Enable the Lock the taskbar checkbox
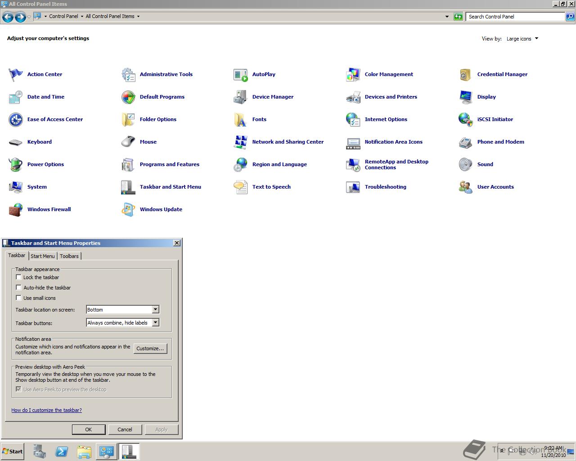The height and width of the screenshot is (461, 576). tap(18, 277)
